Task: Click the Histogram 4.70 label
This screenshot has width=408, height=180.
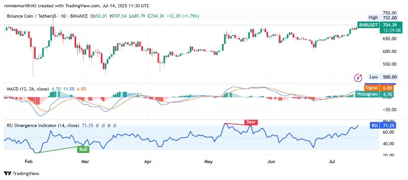Action: tap(375, 94)
